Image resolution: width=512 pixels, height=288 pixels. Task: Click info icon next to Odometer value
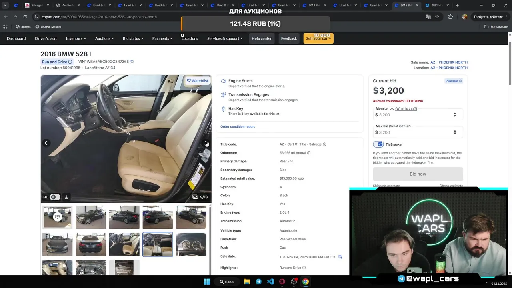[308, 153]
